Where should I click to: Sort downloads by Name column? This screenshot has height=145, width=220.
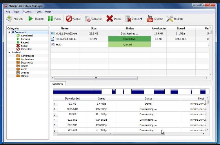coord(65,28)
